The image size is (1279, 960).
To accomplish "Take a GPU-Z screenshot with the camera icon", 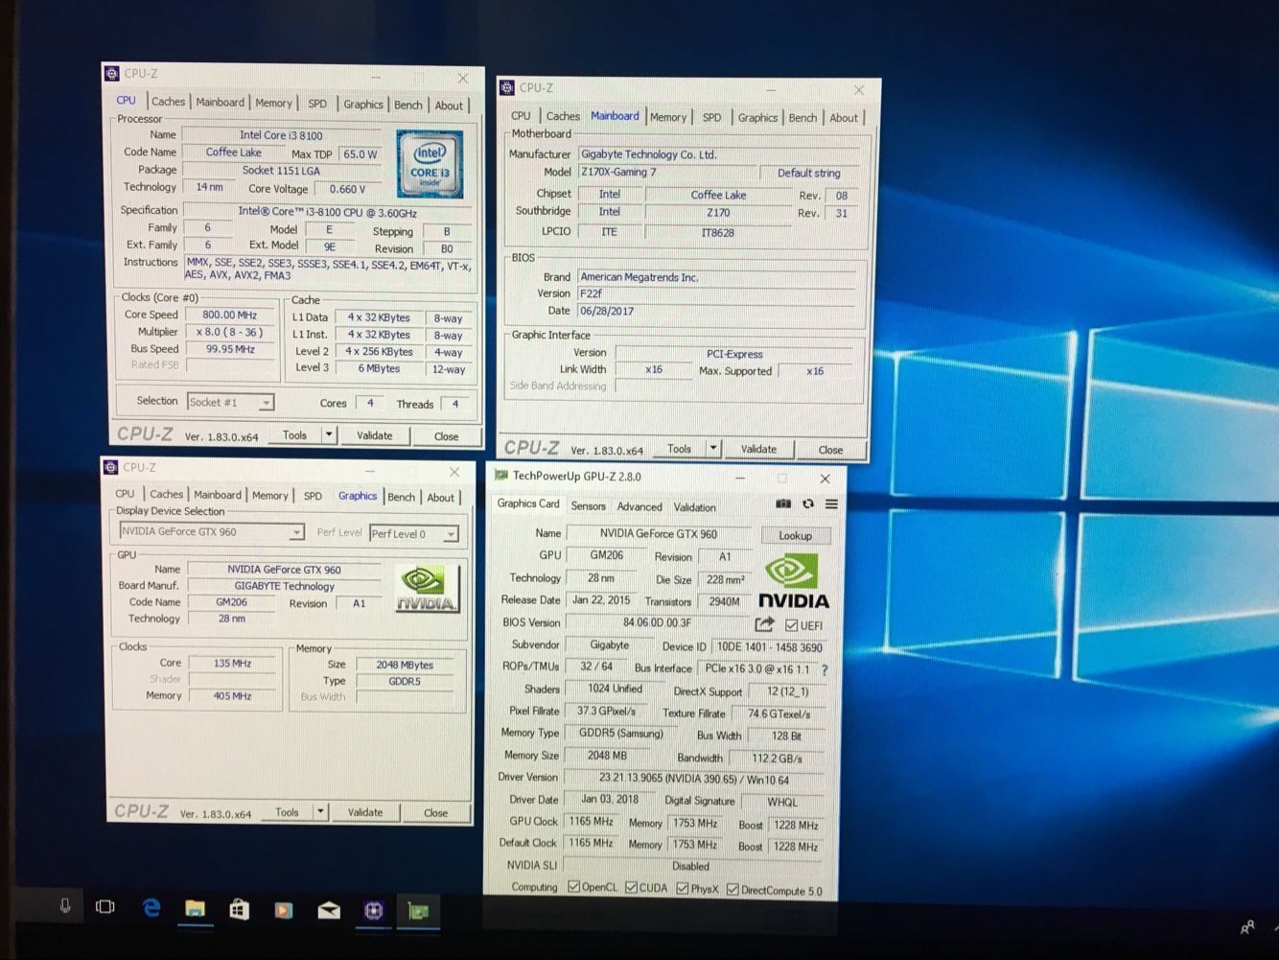I will [x=783, y=504].
